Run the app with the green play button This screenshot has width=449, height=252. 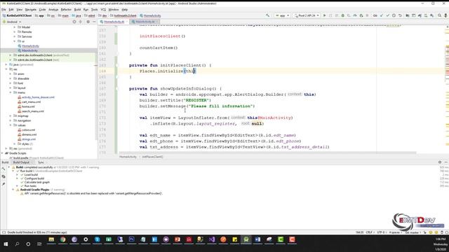(324, 15)
